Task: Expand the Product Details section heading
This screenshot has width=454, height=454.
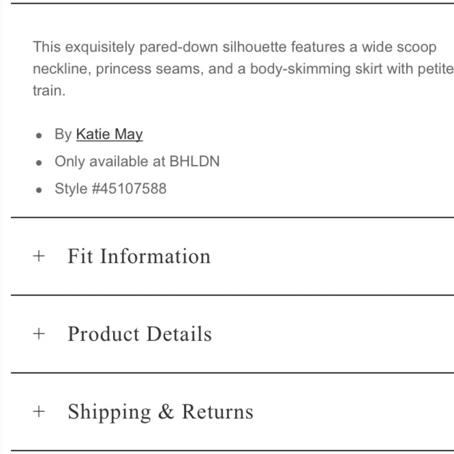Action: 139,334
